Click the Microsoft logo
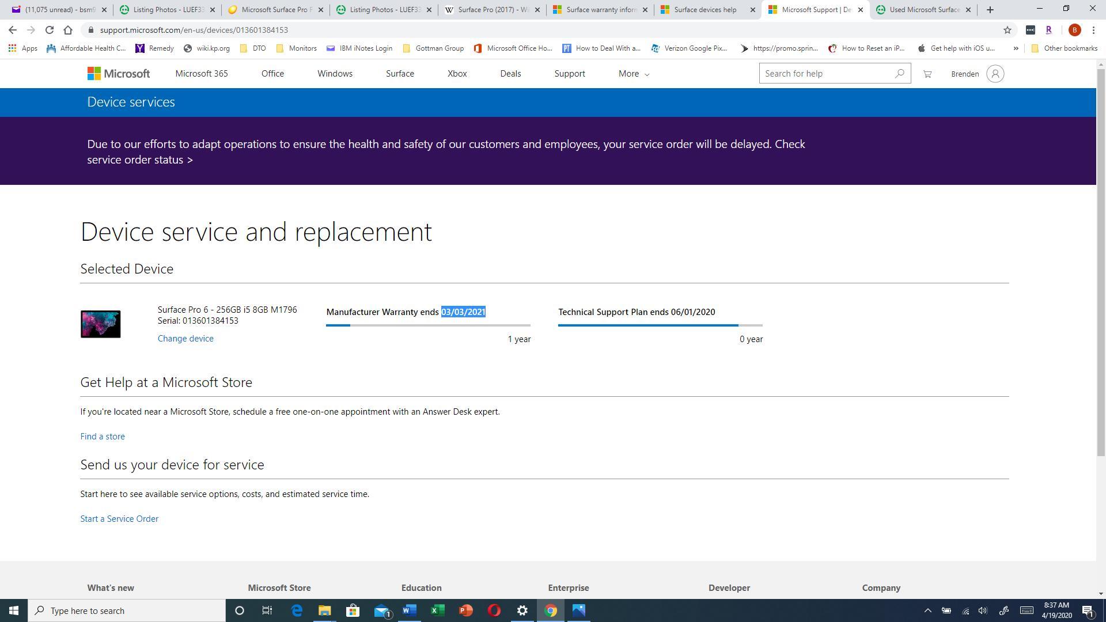The height and width of the screenshot is (622, 1106). pos(119,74)
